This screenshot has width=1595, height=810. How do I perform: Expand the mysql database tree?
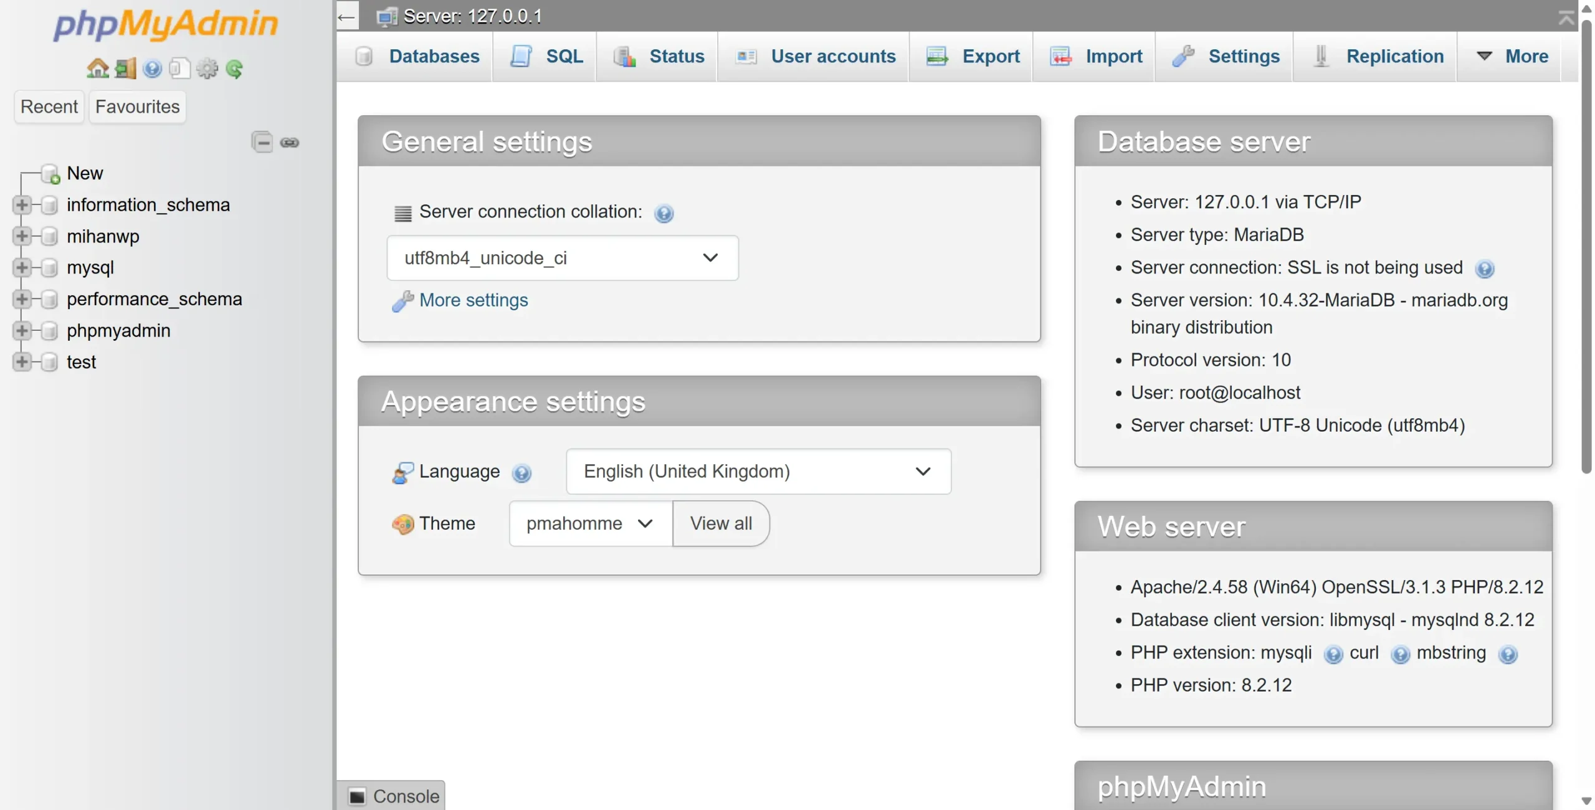(x=22, y=267)
